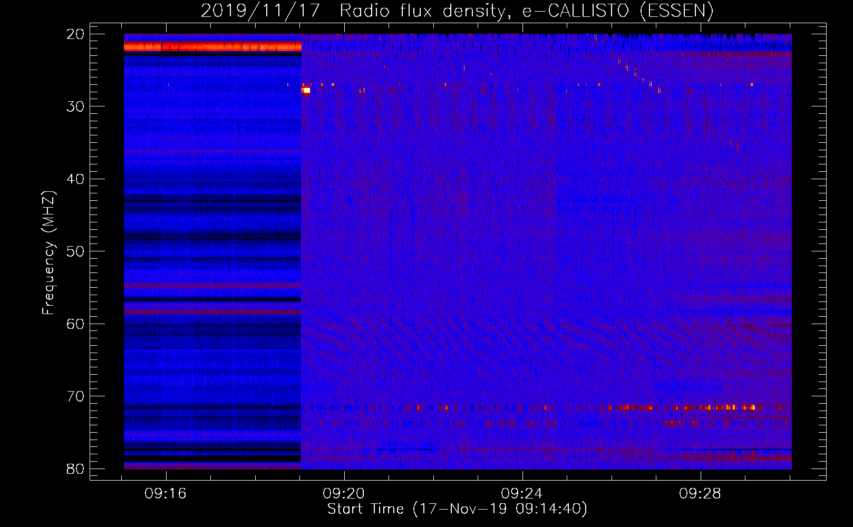Click the 60 frequency tick label
This screenshot has width=853, height=527.
coord(75,324)
